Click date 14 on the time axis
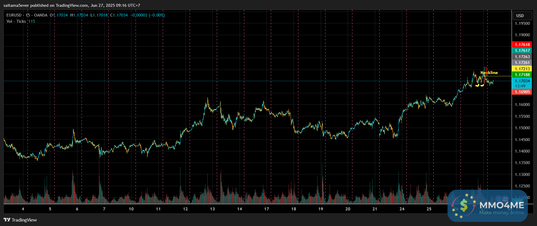 click(x=240, y=209)
